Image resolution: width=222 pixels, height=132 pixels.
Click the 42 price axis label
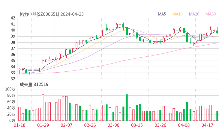pos(13,18)
